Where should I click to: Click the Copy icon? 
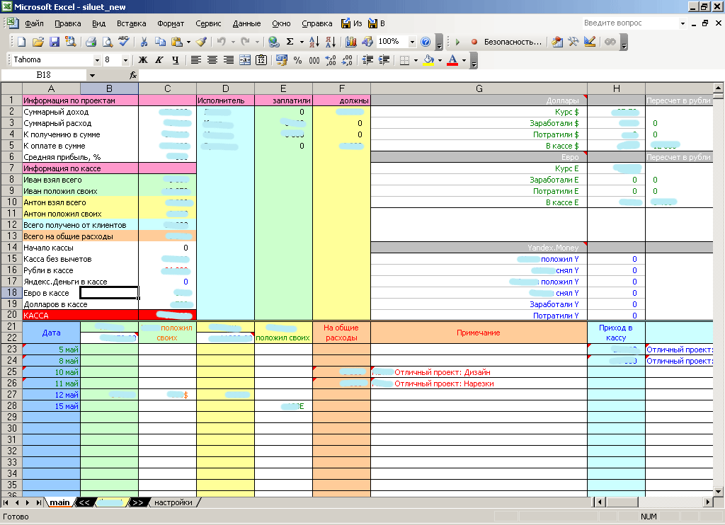pyautogui.click(x=160, y=42)
